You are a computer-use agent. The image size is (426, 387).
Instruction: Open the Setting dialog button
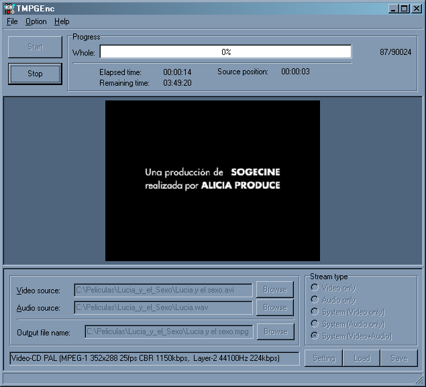[324, 358]
